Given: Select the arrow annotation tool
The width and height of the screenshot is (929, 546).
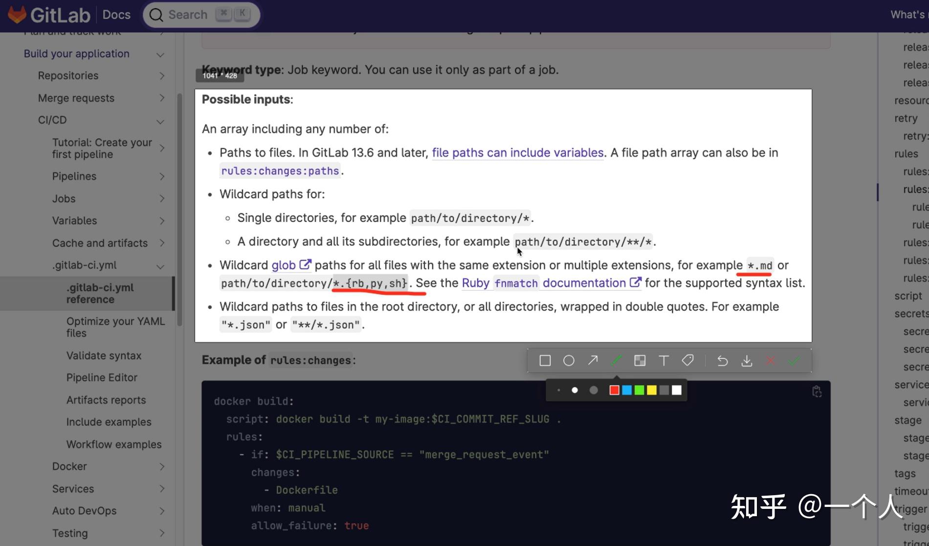Looking at the screenshot, I should [x=592, y=360].
